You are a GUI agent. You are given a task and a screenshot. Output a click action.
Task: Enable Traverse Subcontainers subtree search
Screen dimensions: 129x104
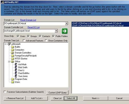pyautogui.click(x=5, y=92)
